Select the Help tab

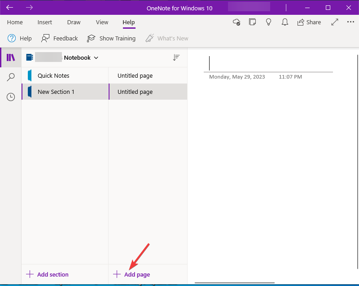[129, 22]
